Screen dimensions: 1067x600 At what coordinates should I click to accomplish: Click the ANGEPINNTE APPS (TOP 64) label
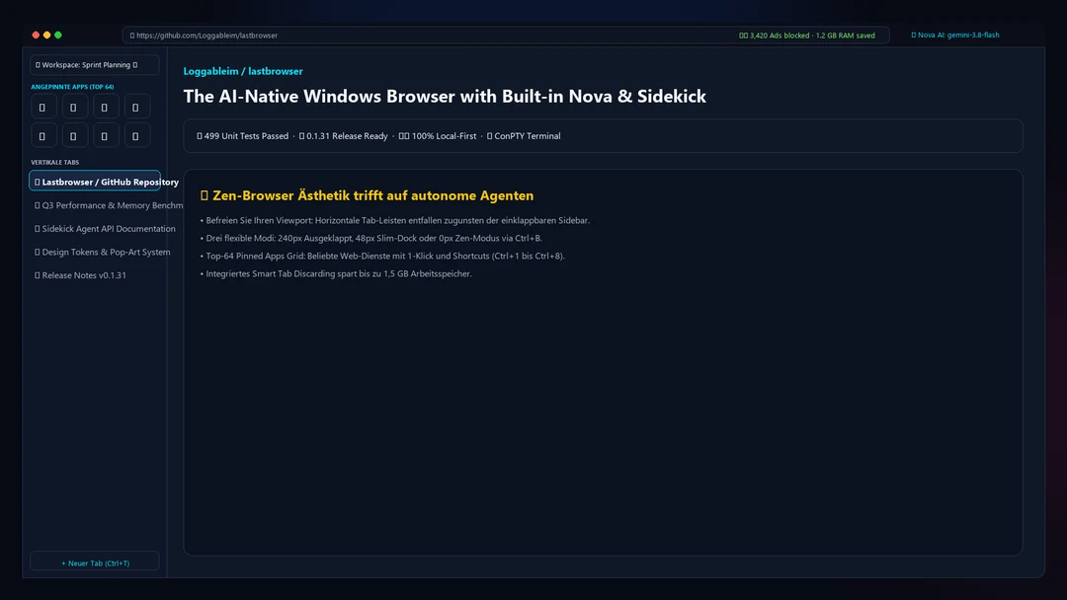[x=72, y=87]
